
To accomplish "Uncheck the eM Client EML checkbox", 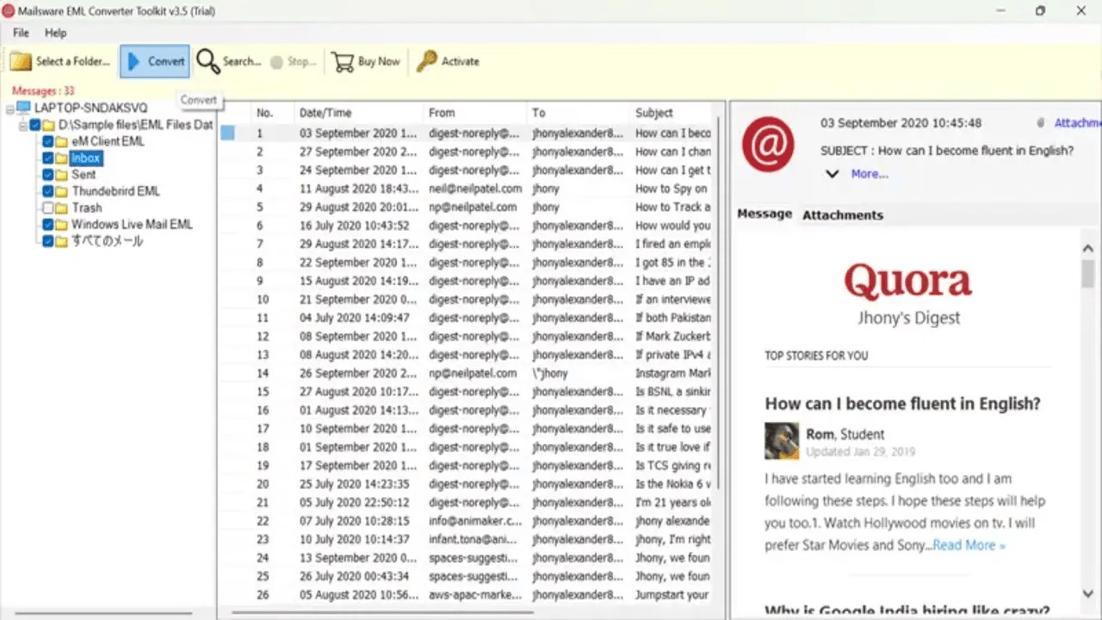I will click(x=48, y=142).
